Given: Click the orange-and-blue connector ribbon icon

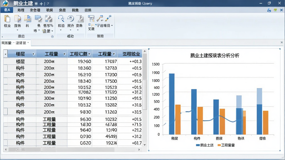Looking at the screenshot, I should tap(100, 18).
